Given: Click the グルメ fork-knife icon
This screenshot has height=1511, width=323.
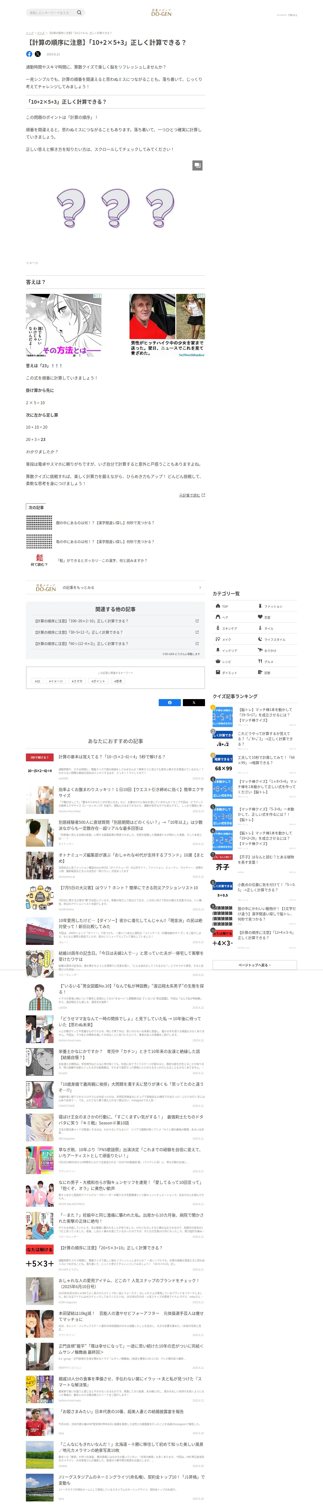Looking at the screenshot, I should [x=260, y=661].
